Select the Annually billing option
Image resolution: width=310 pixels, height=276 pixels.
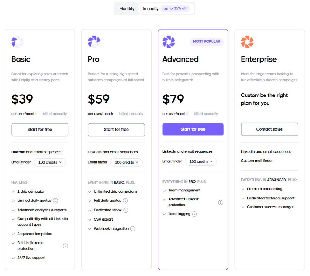coord(150,9)
